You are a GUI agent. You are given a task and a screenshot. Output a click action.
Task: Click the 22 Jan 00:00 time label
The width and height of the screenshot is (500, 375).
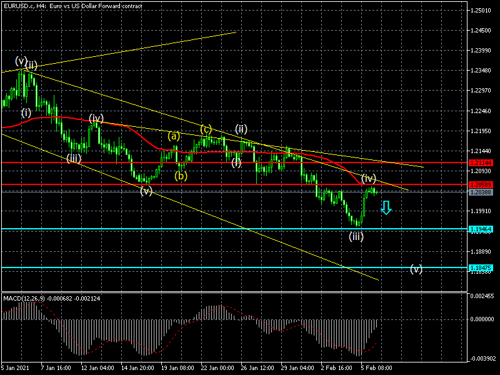point(217,367)
